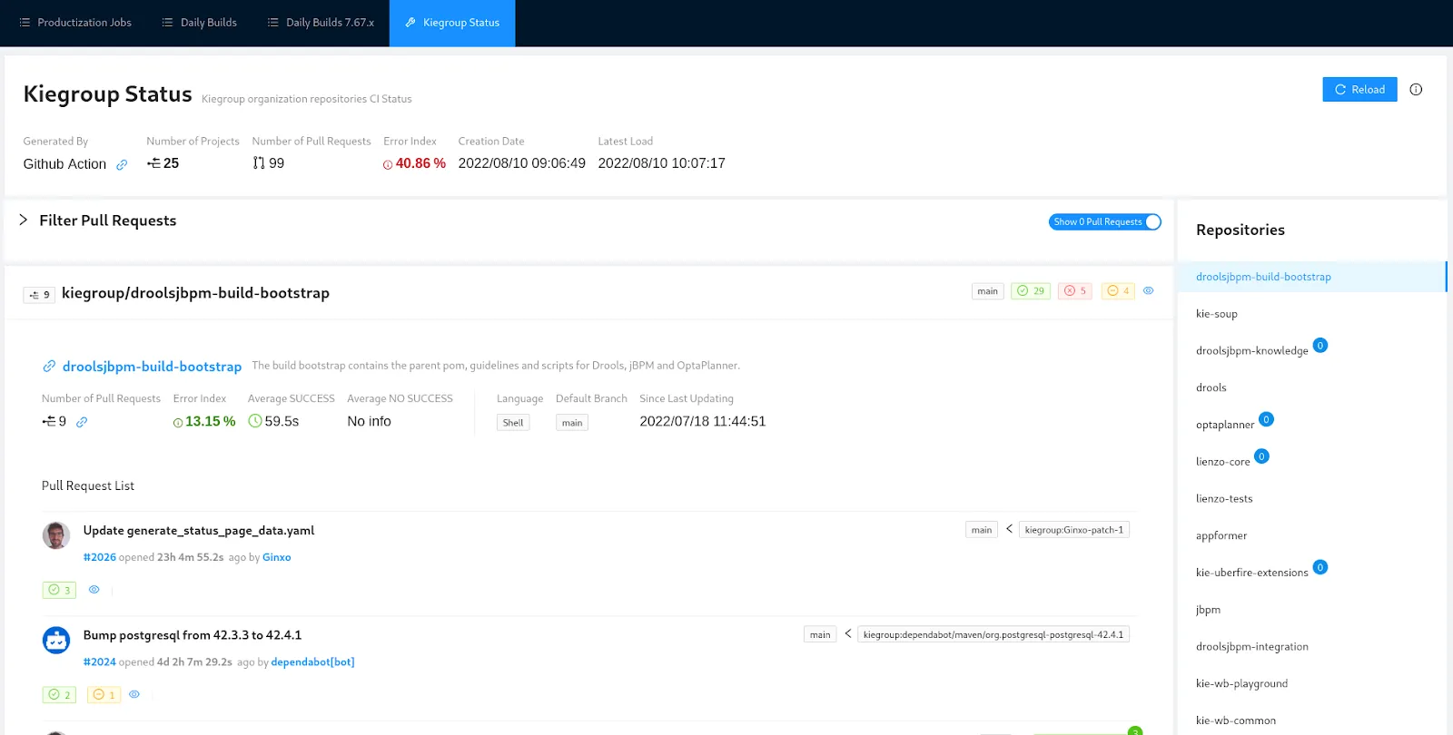Select kie-uberfire-extensions repository

point(1251,573)
